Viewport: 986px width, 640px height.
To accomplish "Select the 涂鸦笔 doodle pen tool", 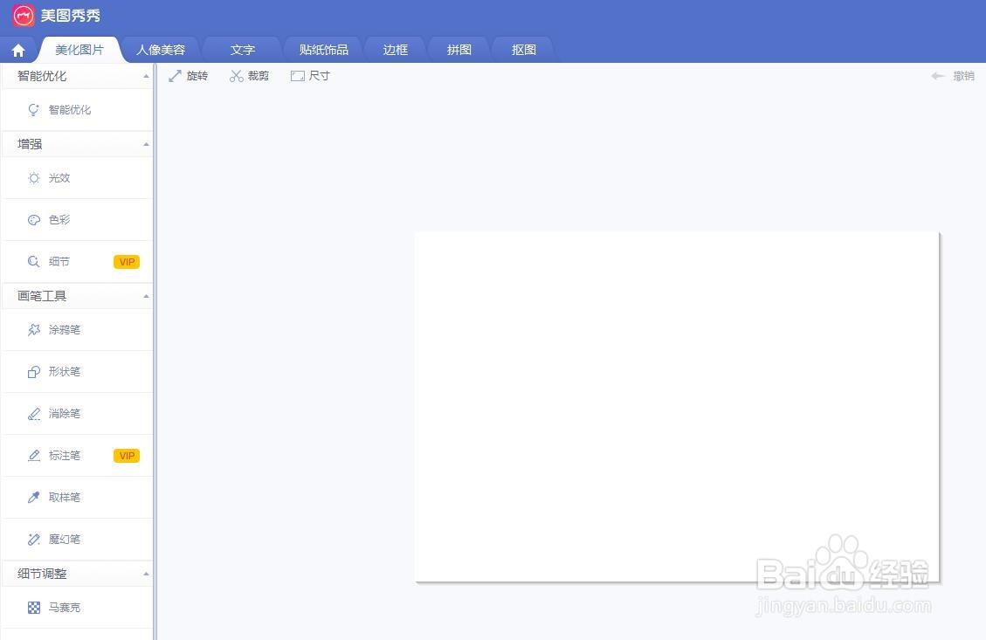I will pyautogui.click(x=64, y=329).
